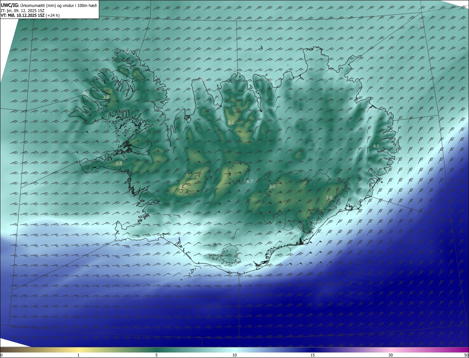Viewport: 469px width, 358px height.
Task: Click the "1" label on the color scale
Action: pyautogui.click(x=78, y=355)
